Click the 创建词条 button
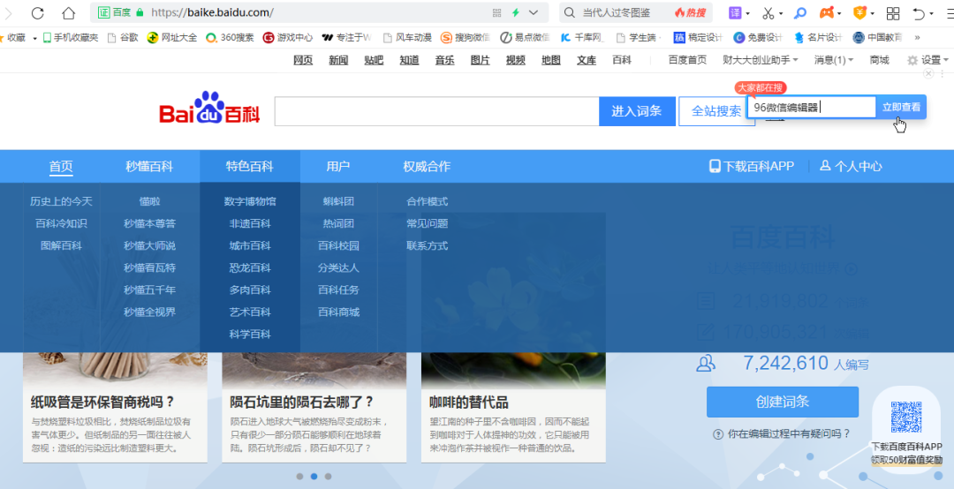This screenshot has width=954, height=489. coord(783,402)
